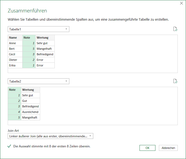186x159 pixels.
Task: Click 'Gut' cell in Tabelle2 preview
Action: [31, 101]
